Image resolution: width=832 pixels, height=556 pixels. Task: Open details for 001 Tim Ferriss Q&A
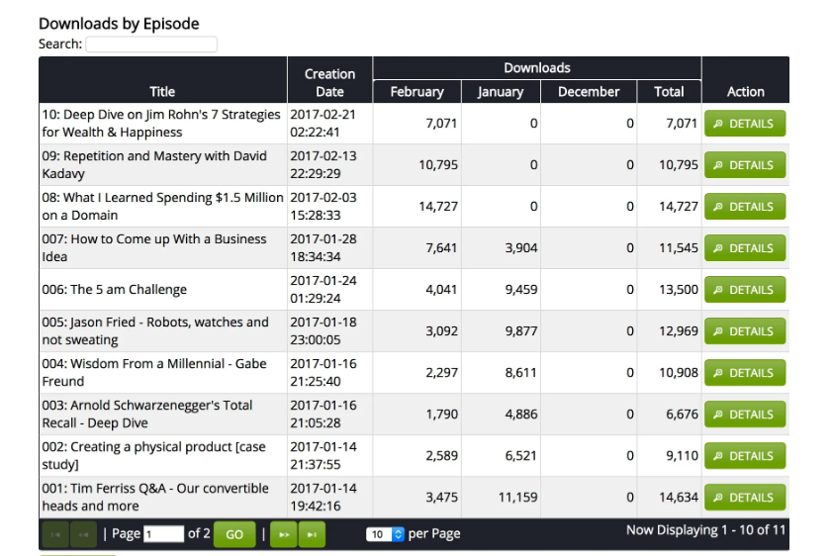pyautogui.click(x=745, y=497)
